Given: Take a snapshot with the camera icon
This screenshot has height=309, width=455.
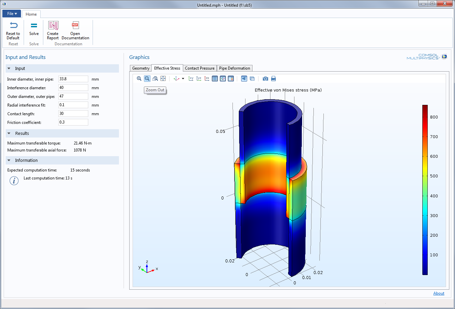Looking at the screenshot, I should point(265,79).
